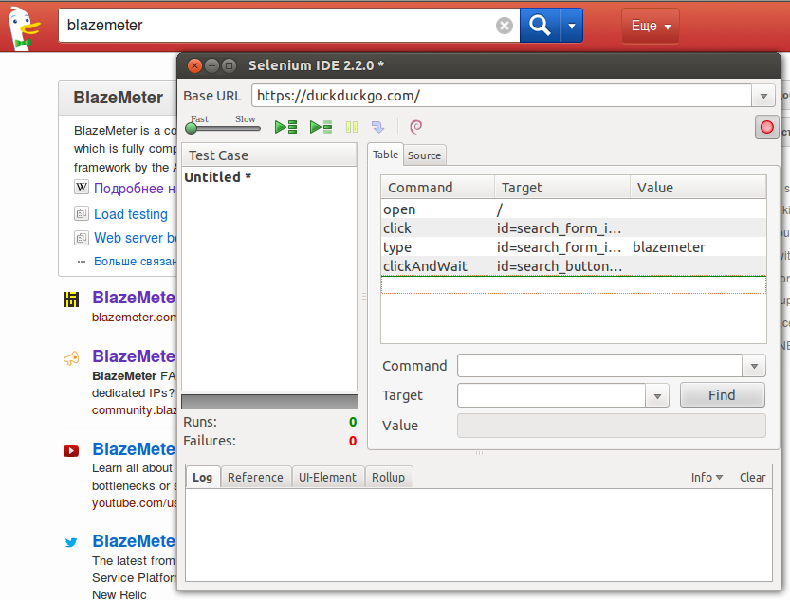
Task: Open the Reference tab
Action: click(x=255, y=477)
